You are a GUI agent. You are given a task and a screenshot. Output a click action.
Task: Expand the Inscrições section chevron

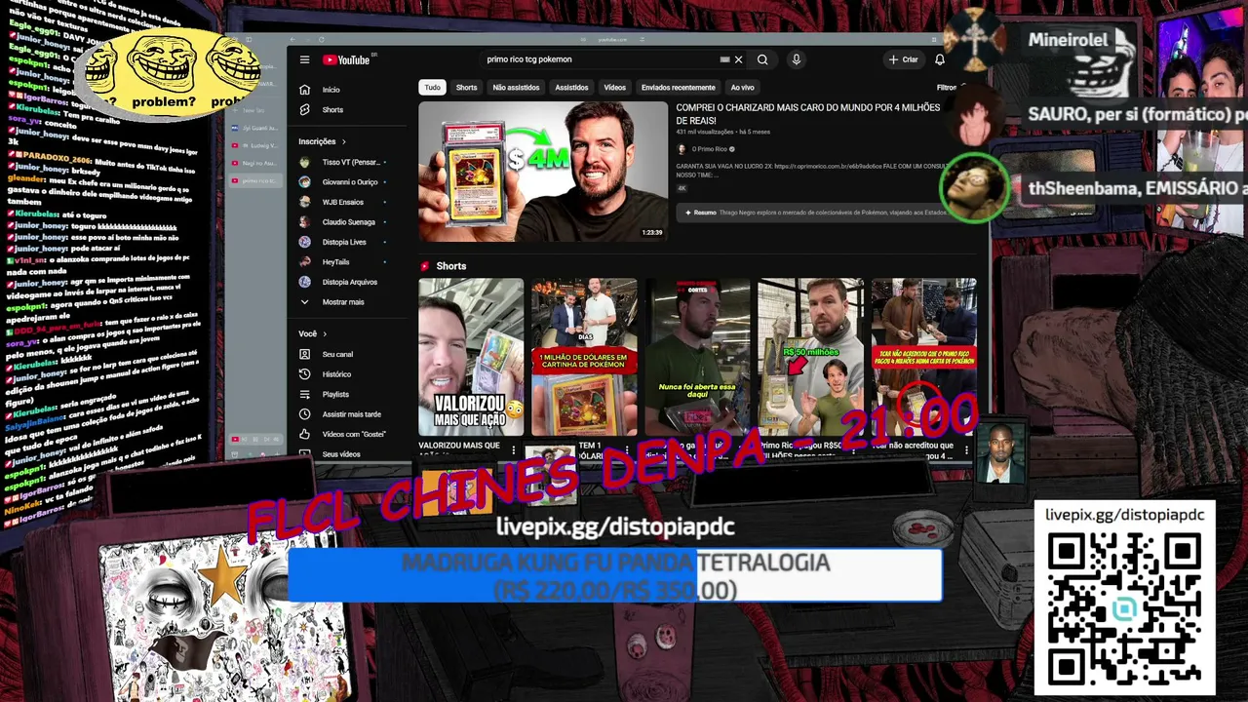pos(343,141)
